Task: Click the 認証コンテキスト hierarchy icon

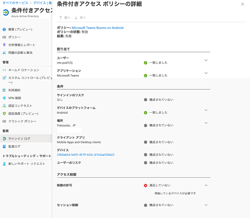Action: 4,106
